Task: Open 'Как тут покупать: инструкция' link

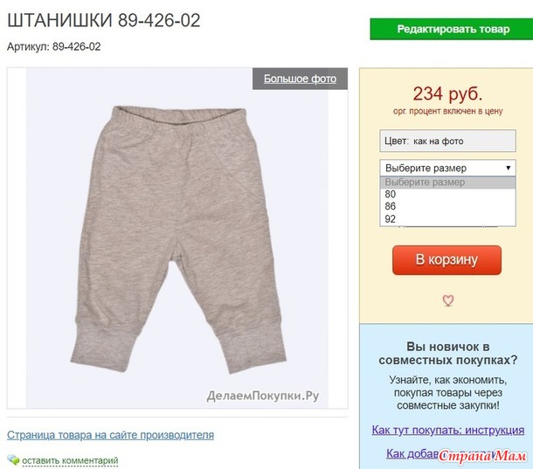Action: pyautogui.click(x=447, y=431)
